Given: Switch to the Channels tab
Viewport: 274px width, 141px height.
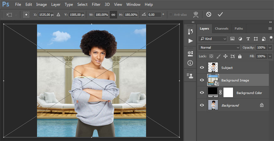Looking at the screenshot, I should pos(221,28).
